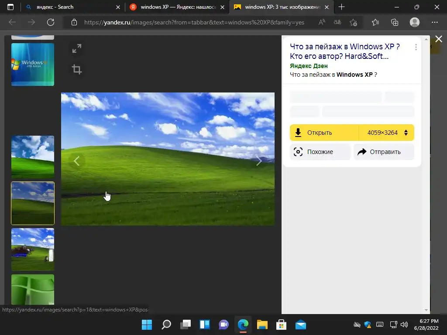This screenshot has width=447, height=335.
Task: Open the article title link about Windows XP landscape
Action: coord(345,51)
